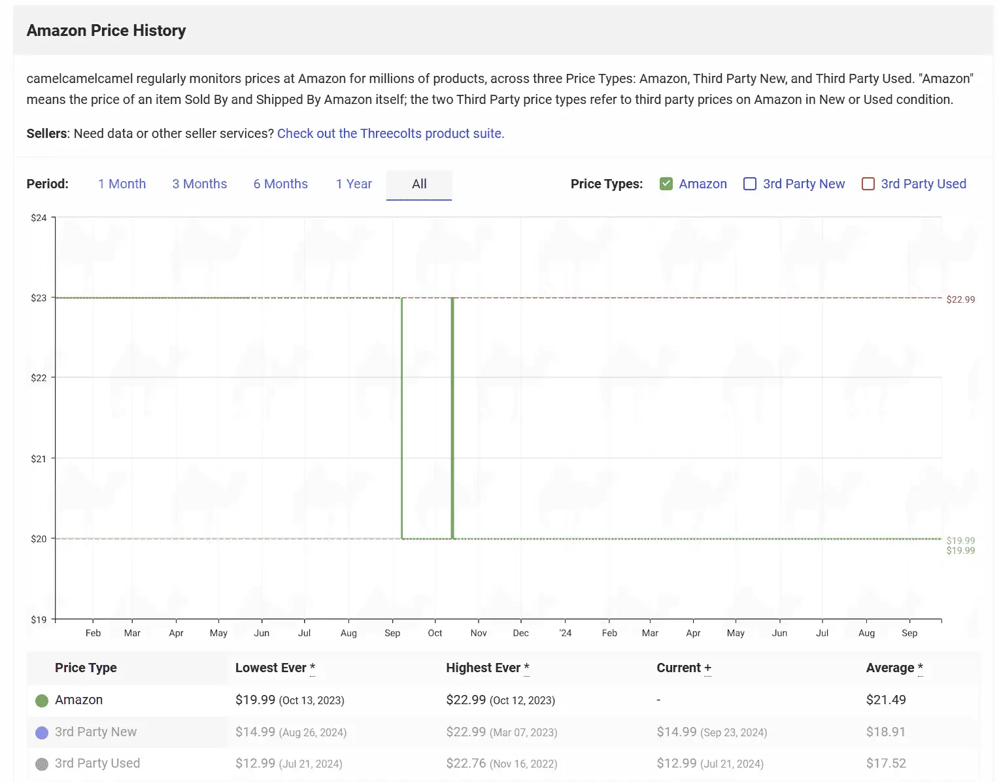Click the green Amazon color dot

[x=42, y=700]
